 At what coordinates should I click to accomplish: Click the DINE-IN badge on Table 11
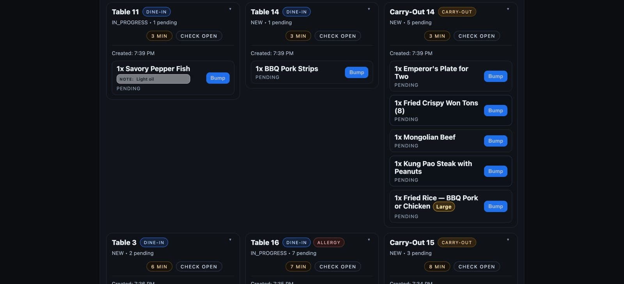coord(156,12)
